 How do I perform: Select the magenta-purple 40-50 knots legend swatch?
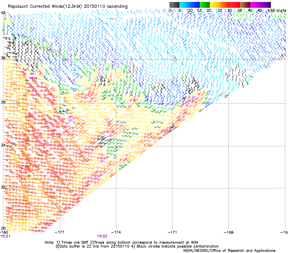[x=260, y=5]
